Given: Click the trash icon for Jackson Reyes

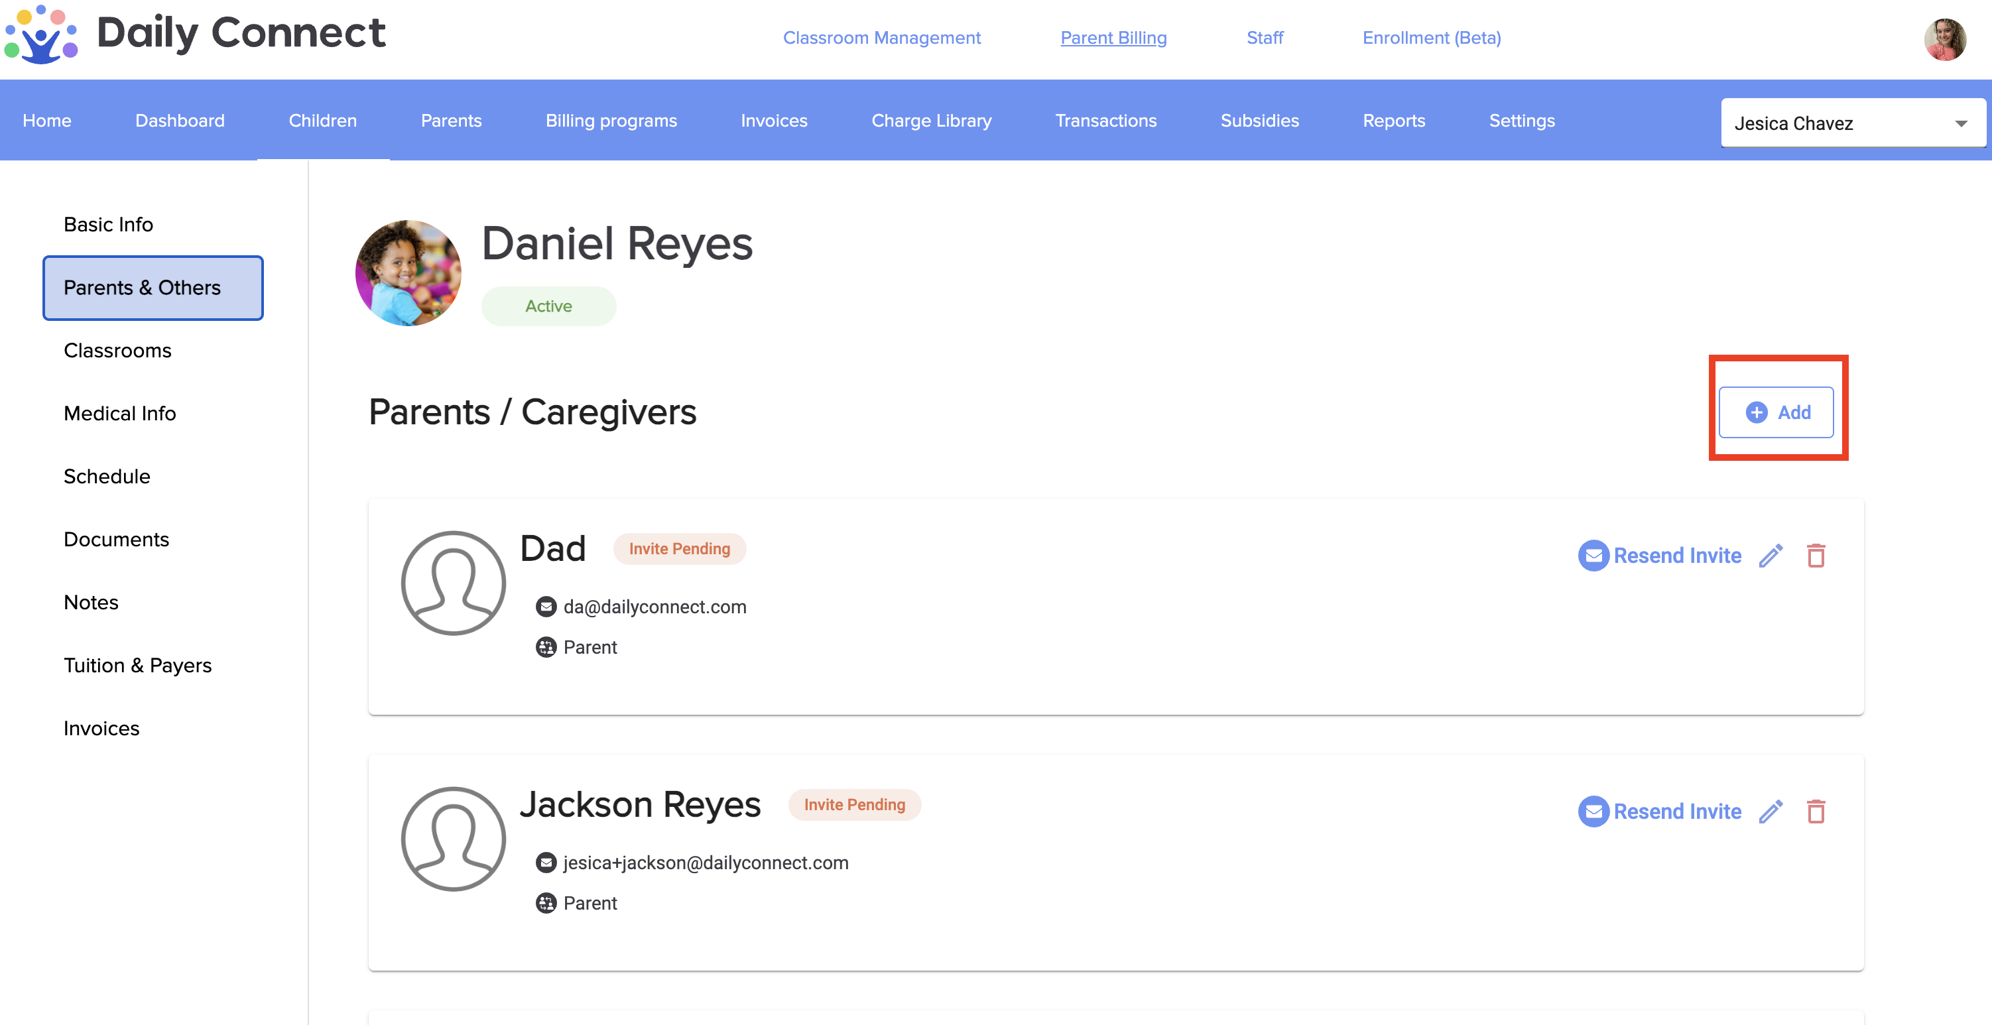Looking at the screenshot, I should click(1816, 812).
